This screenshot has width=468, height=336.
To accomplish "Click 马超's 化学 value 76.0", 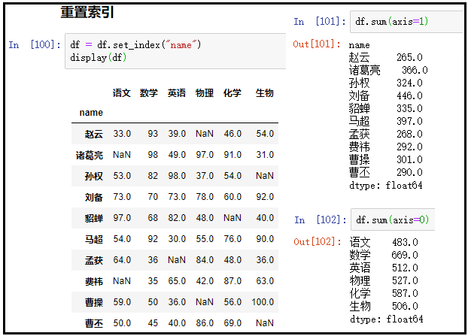I will 232,239.
